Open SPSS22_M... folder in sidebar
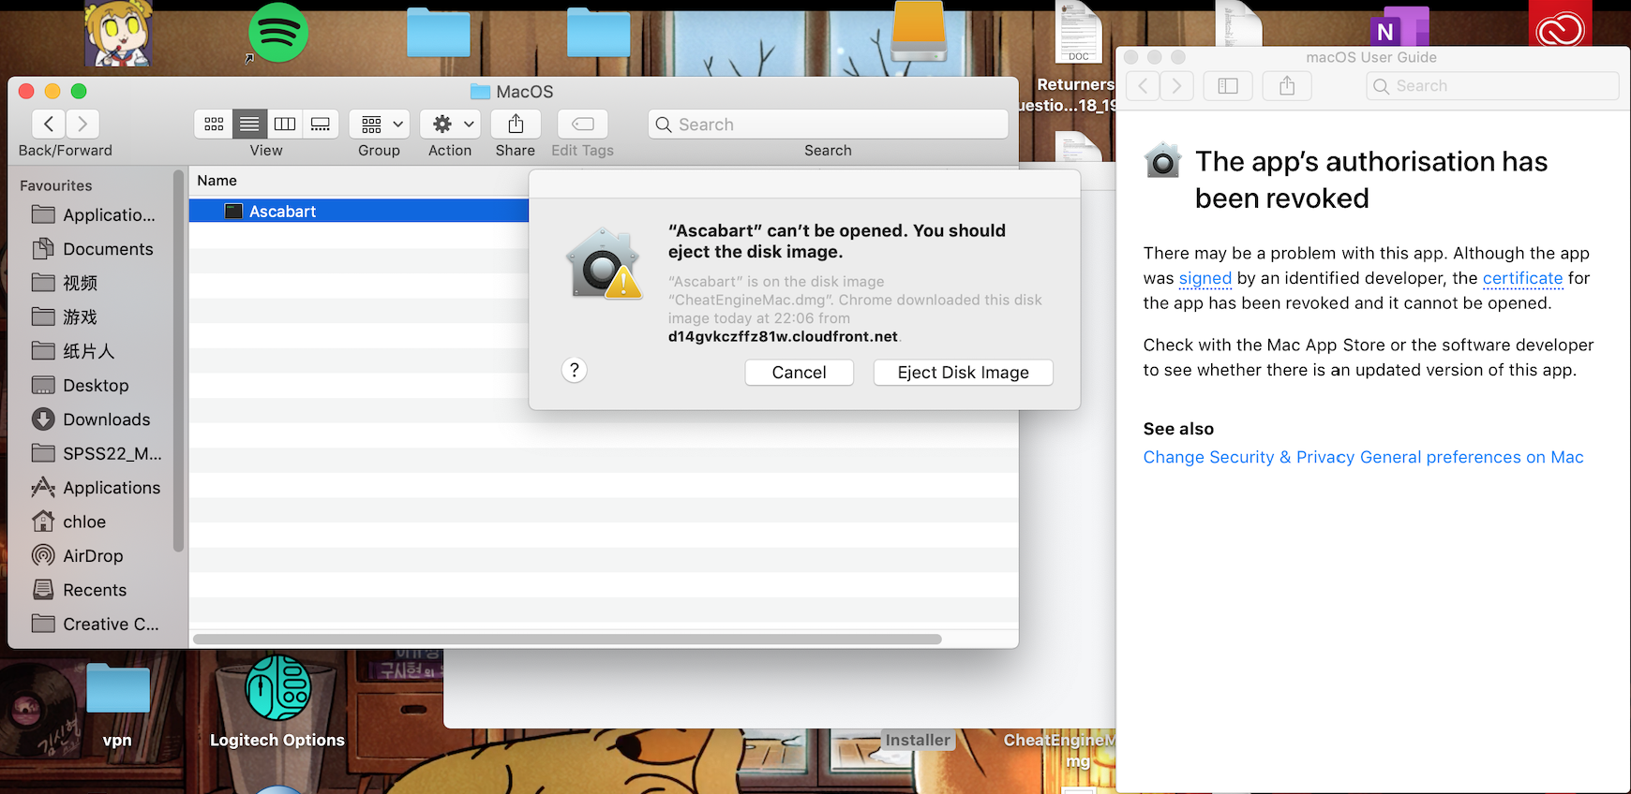Image resolution: width=1631 pixels, height=794 pixels. (97, 453)
